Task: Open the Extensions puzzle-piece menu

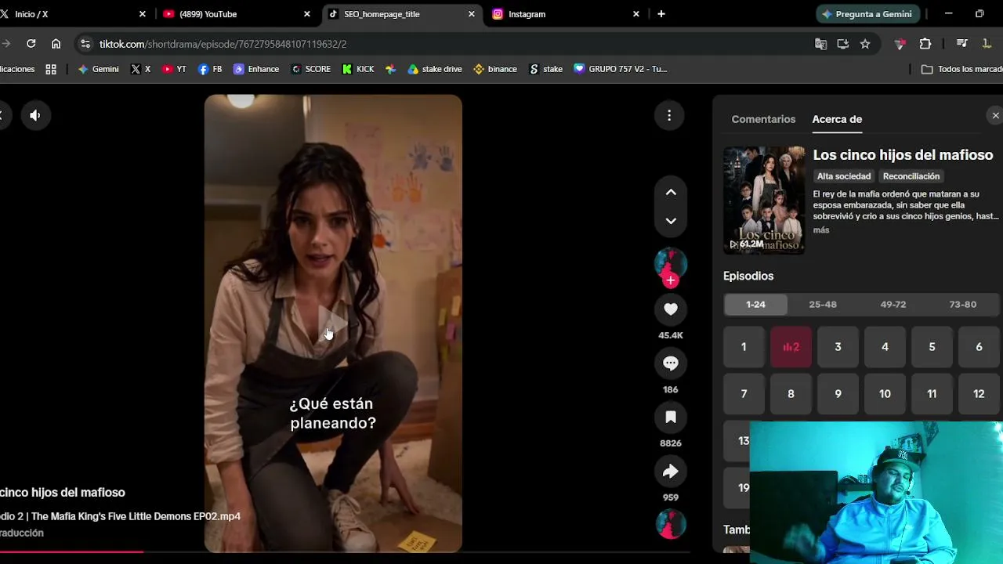Action: [925, 44]
